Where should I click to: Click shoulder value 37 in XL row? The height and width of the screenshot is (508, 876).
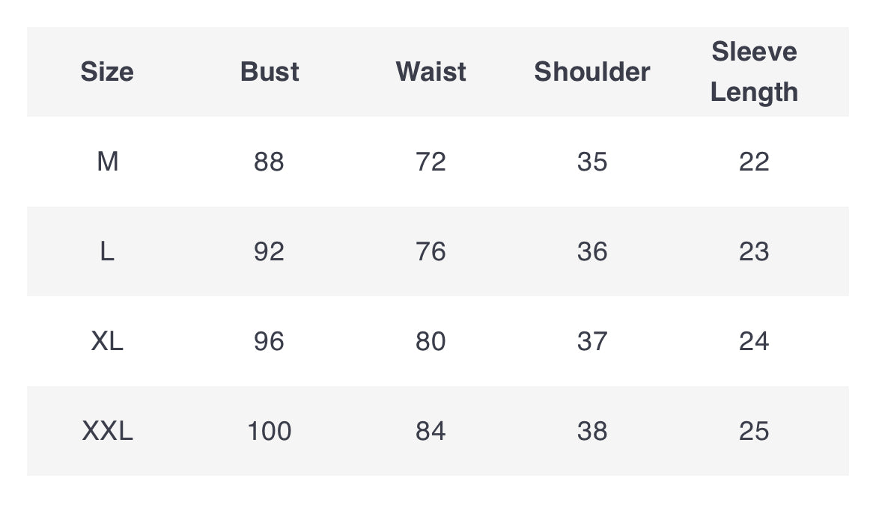pos(592,341)
